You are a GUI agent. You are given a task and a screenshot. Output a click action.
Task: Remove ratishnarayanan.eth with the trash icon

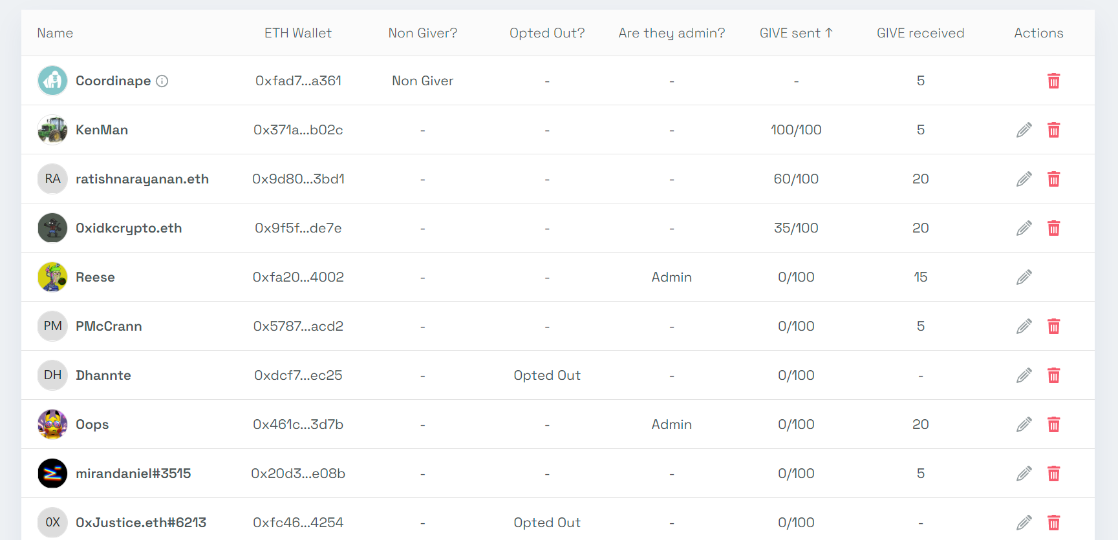coord(1053,179)
